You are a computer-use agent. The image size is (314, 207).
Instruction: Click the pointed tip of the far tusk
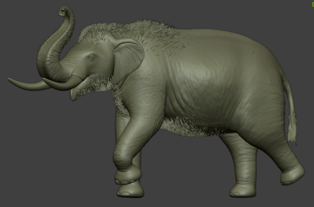coord(10,80)
